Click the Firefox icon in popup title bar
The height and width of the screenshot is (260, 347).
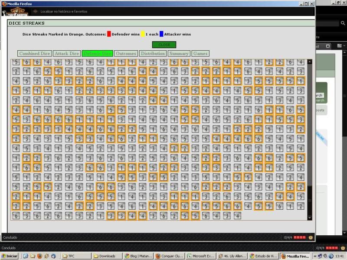[x=4, y=4]
